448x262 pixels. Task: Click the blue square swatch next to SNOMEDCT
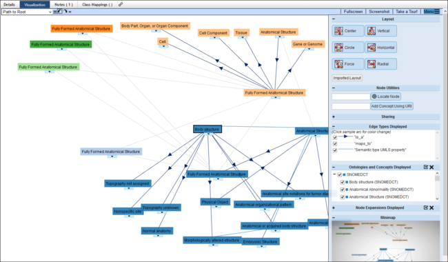(x=345, y=174)
